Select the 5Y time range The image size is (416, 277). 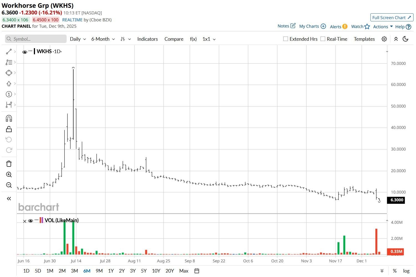click(144, 271)
